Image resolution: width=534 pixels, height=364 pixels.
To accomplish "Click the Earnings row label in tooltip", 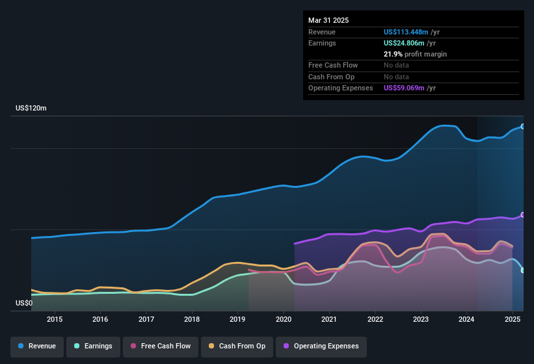I will 322,43.
